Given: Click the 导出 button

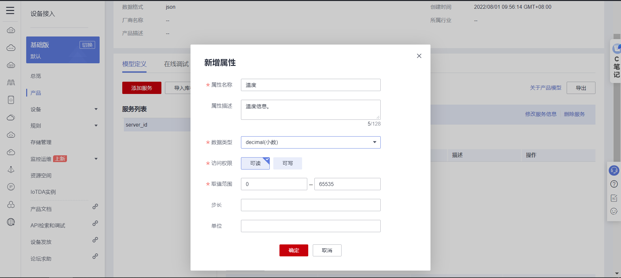Looking at the screenshot, I should tap(581, 88).
